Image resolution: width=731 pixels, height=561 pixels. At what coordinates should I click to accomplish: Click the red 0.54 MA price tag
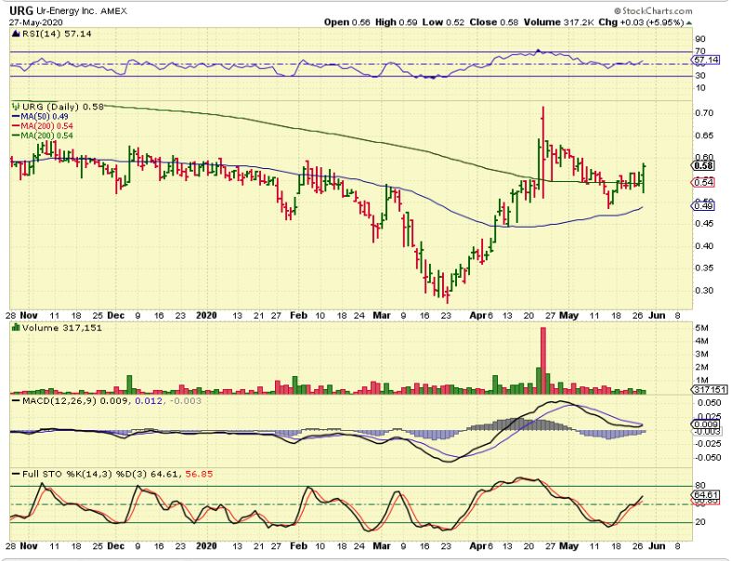(x=703, y=183)
